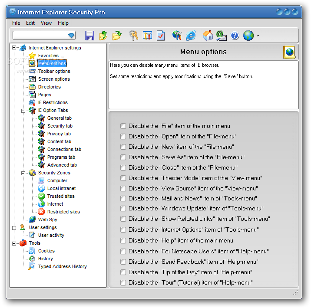Check Disable the "Save As" item checkbox
This screenshot has width=311, height=308.
[x=123, y=157]
